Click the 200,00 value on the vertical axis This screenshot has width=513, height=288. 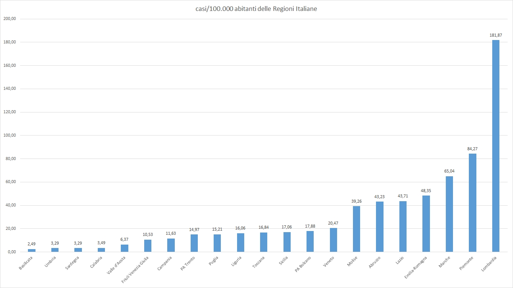click(x=9, y=19)
